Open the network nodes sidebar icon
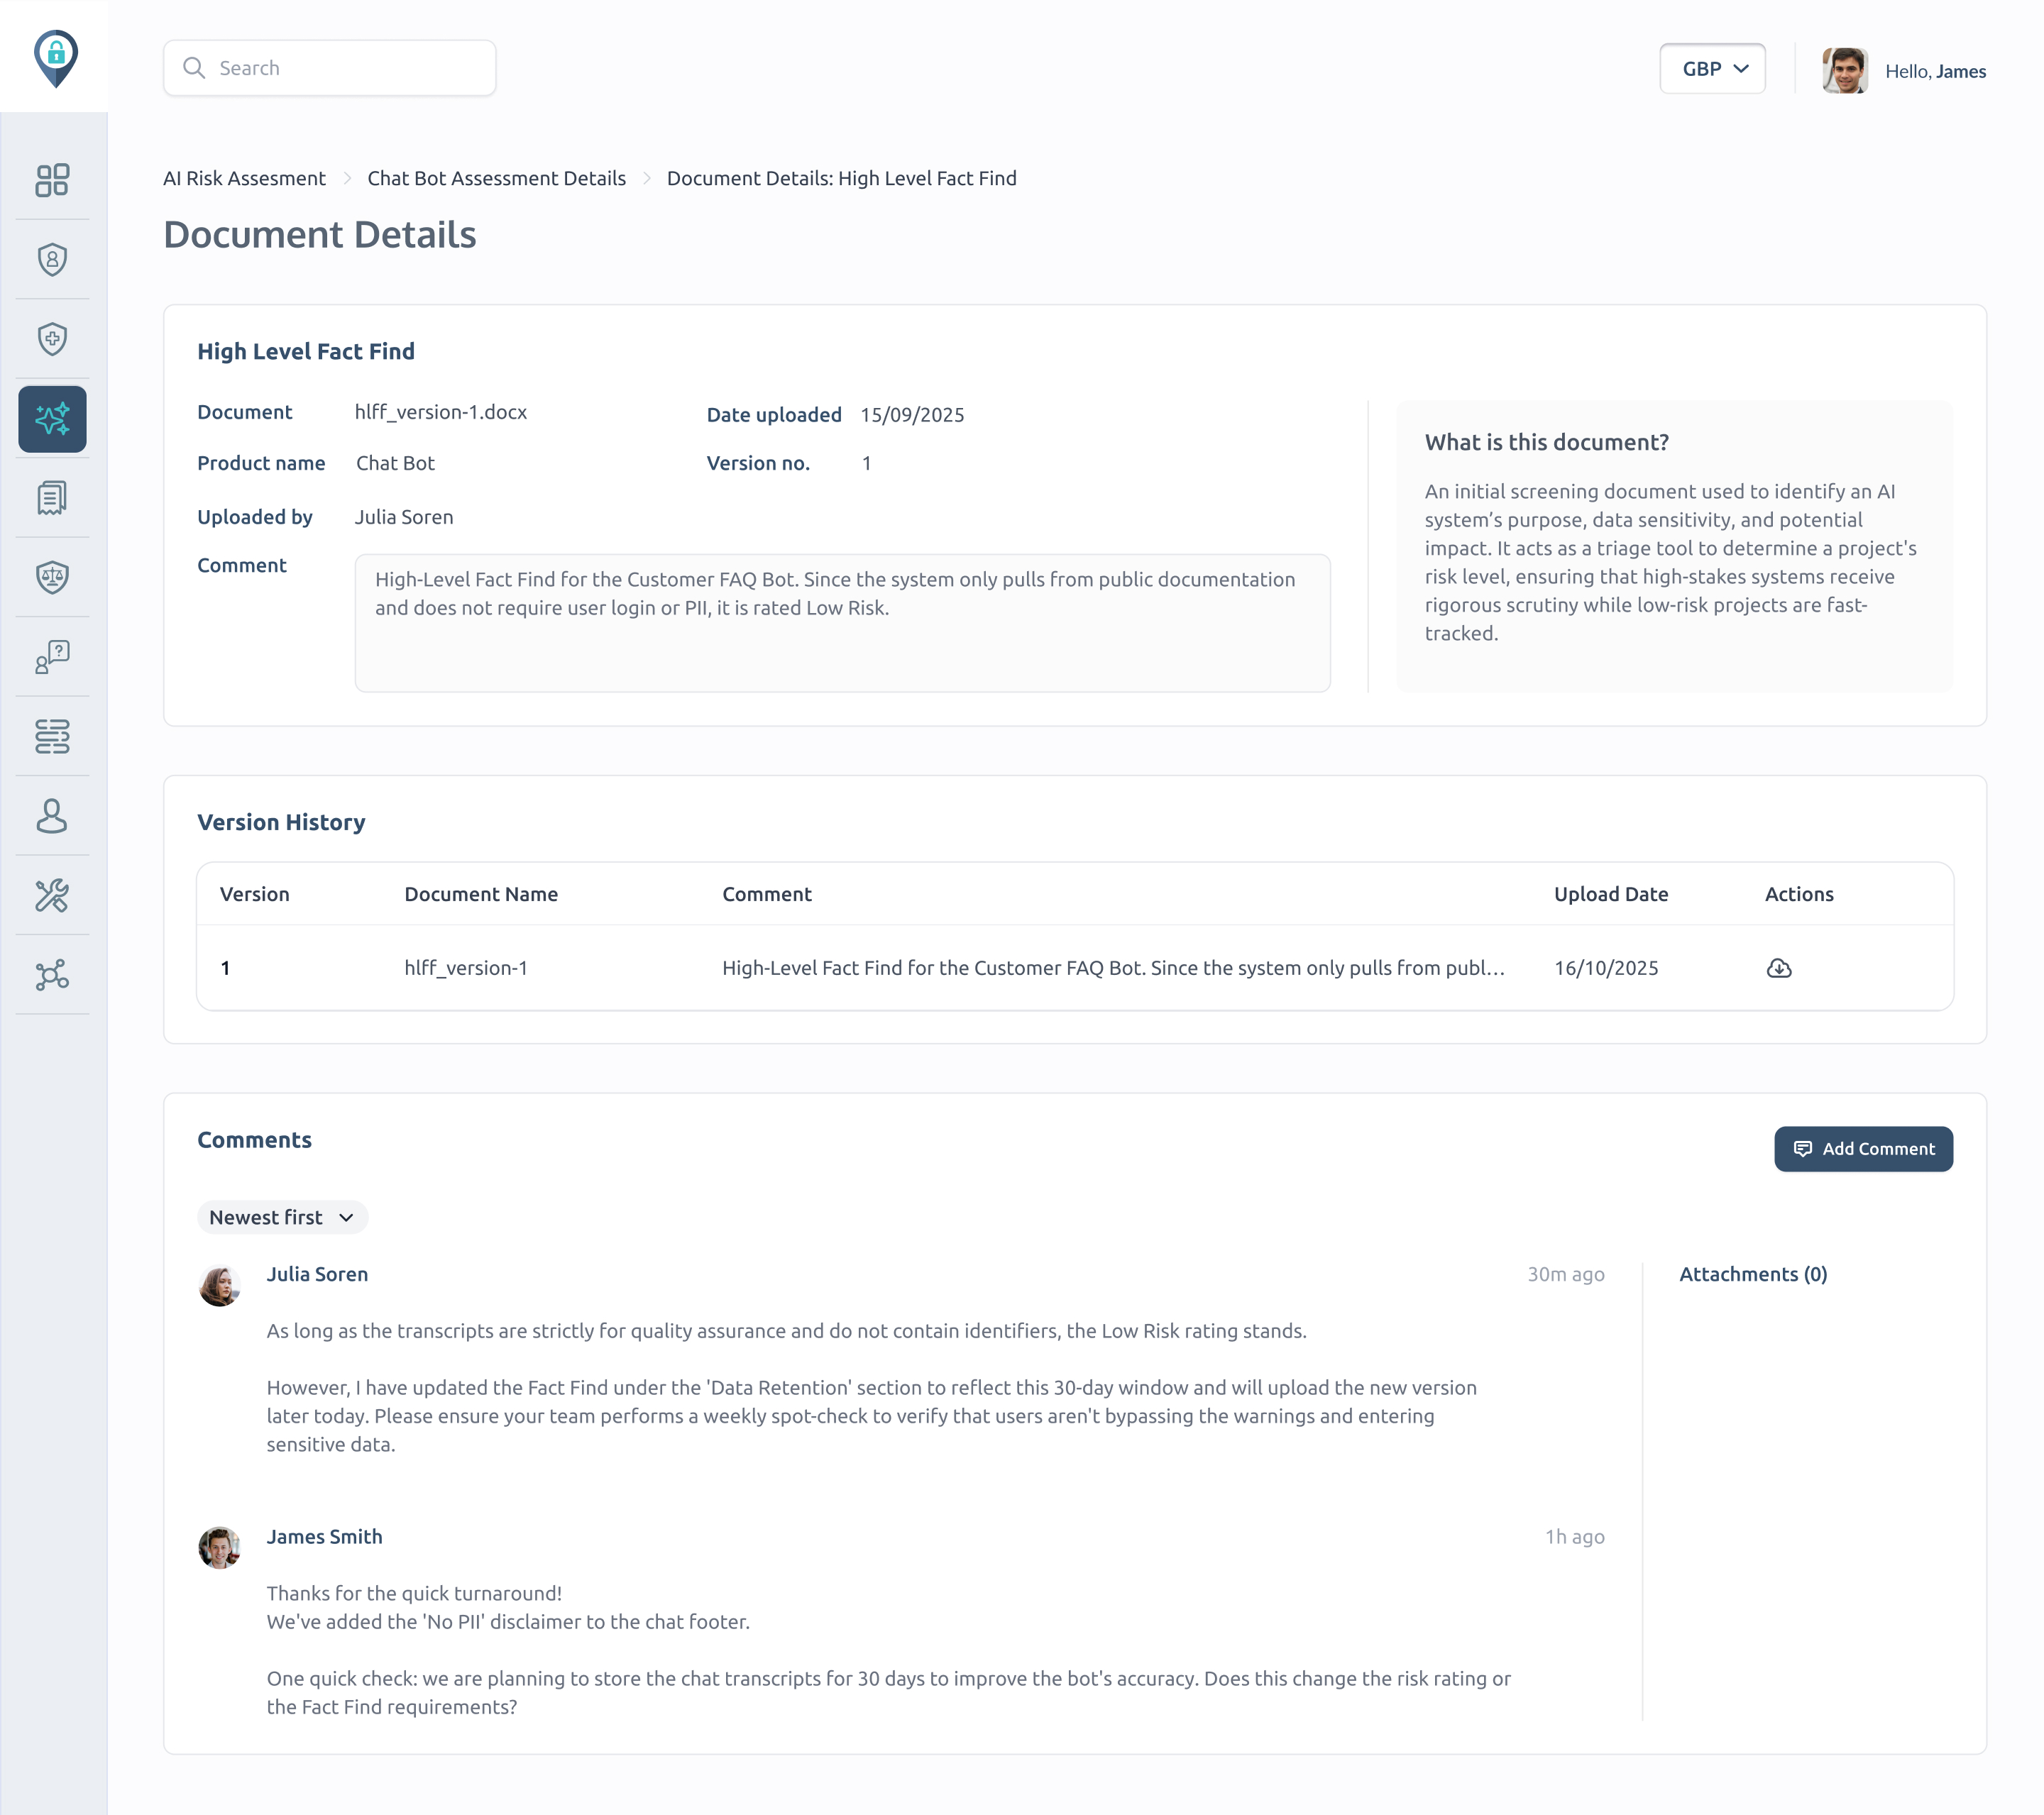 point(52,975)
